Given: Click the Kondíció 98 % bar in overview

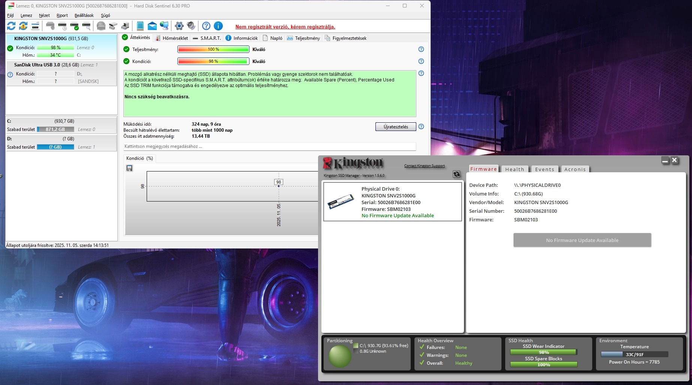Looking at the screenshot, I should tap(213, 61).
